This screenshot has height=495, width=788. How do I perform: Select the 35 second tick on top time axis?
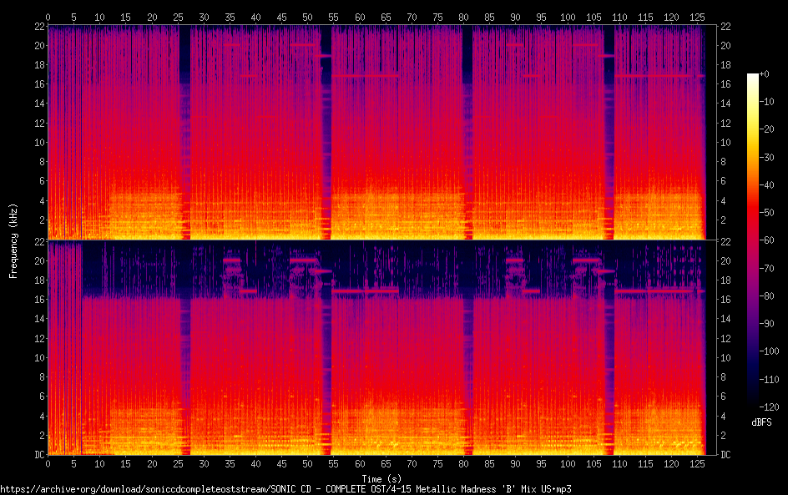(230, 17)
